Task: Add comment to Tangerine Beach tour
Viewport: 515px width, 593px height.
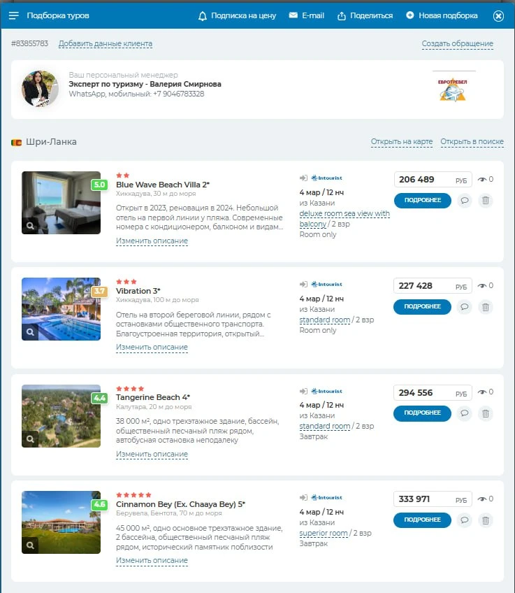Action: tap(465, 413)
